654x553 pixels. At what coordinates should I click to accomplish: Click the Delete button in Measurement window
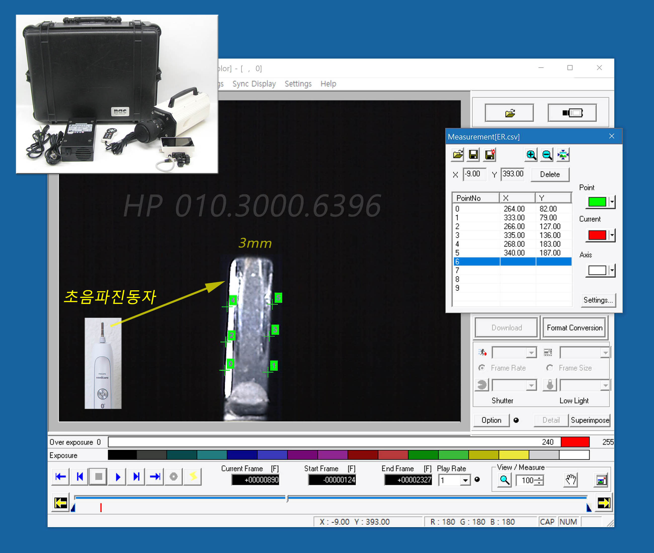[x=550, y=175]
